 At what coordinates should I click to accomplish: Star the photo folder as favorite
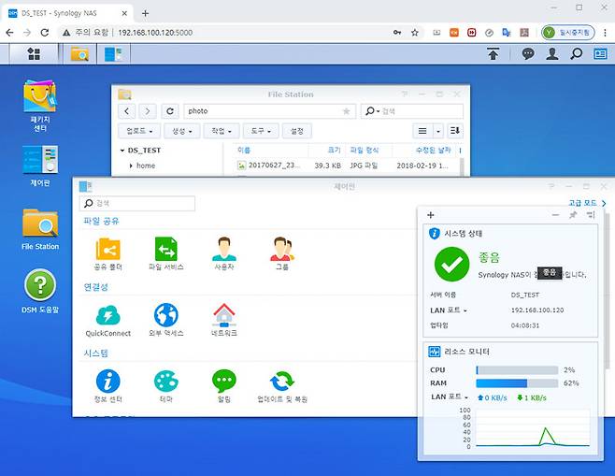click(x=346, y=111)
